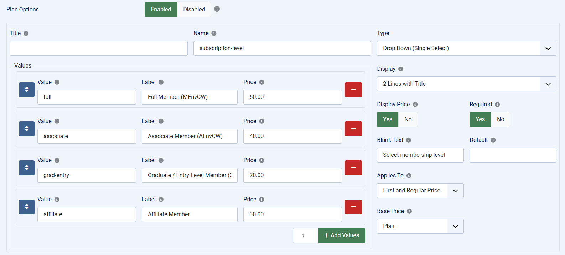565x255 pixels.
Task: Set Display Price to No
Action: tap(408, 119)
